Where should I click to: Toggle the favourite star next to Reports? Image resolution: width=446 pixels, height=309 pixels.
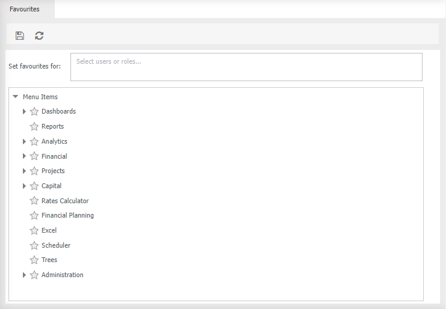point(34,126)
